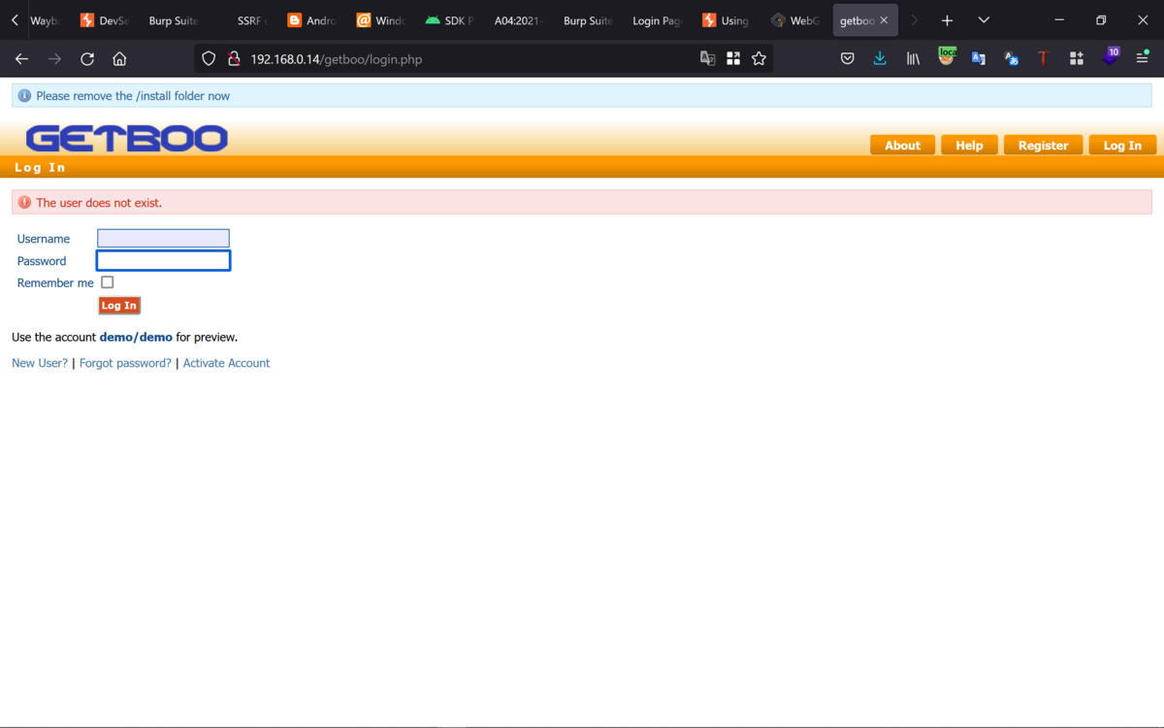
Task: Open the Firefox hamburger application menu
Action: 1143,59
